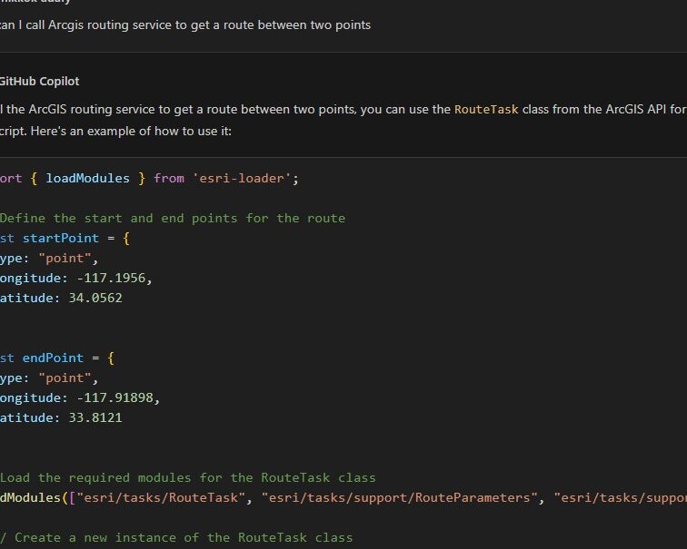687x549 pixels.
Task: Click 'Here's an example of how to use it' text
Action: pyautogui.click(x=131, y=132)
